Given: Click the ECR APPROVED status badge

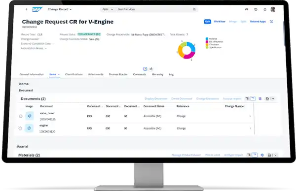Looking at the screenshot, I should [x=89, y=34].
